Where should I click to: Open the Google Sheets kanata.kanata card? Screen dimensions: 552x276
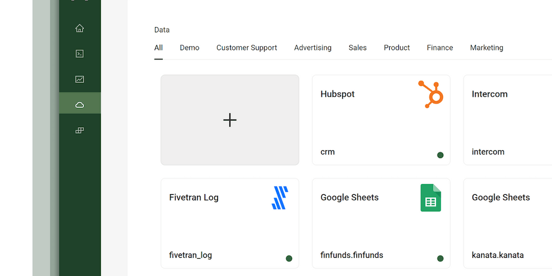pyautogui.click(x=507, y=223)
